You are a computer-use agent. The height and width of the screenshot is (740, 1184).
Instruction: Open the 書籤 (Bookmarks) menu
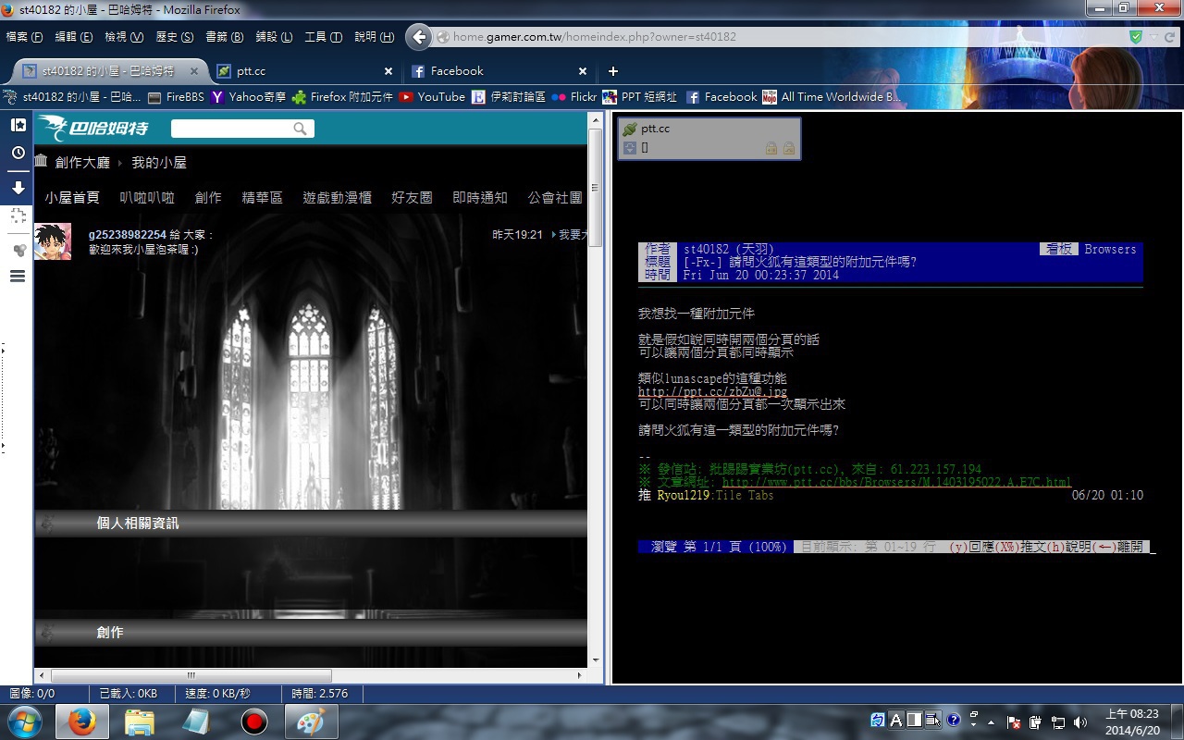point(223,37)
